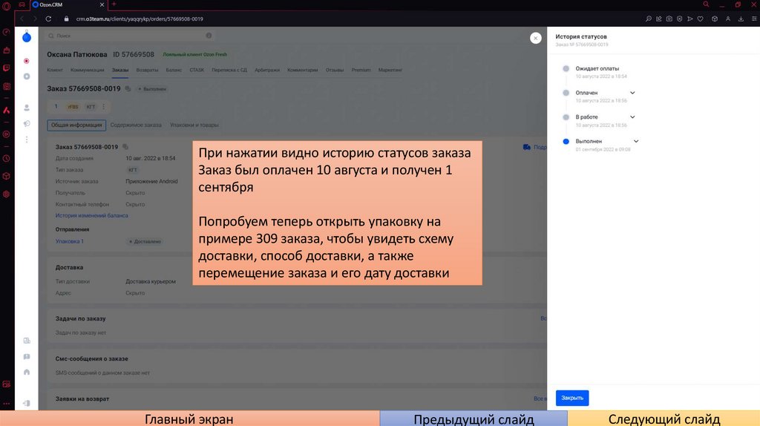Expand the Выполнен status entry
The height and width of the screenshot is (426, 760).
point(636,141)
